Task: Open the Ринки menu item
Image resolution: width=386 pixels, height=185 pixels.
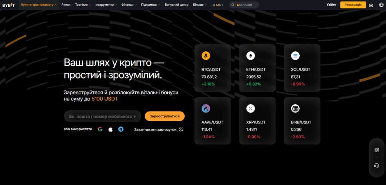Action: coord(66,5)
